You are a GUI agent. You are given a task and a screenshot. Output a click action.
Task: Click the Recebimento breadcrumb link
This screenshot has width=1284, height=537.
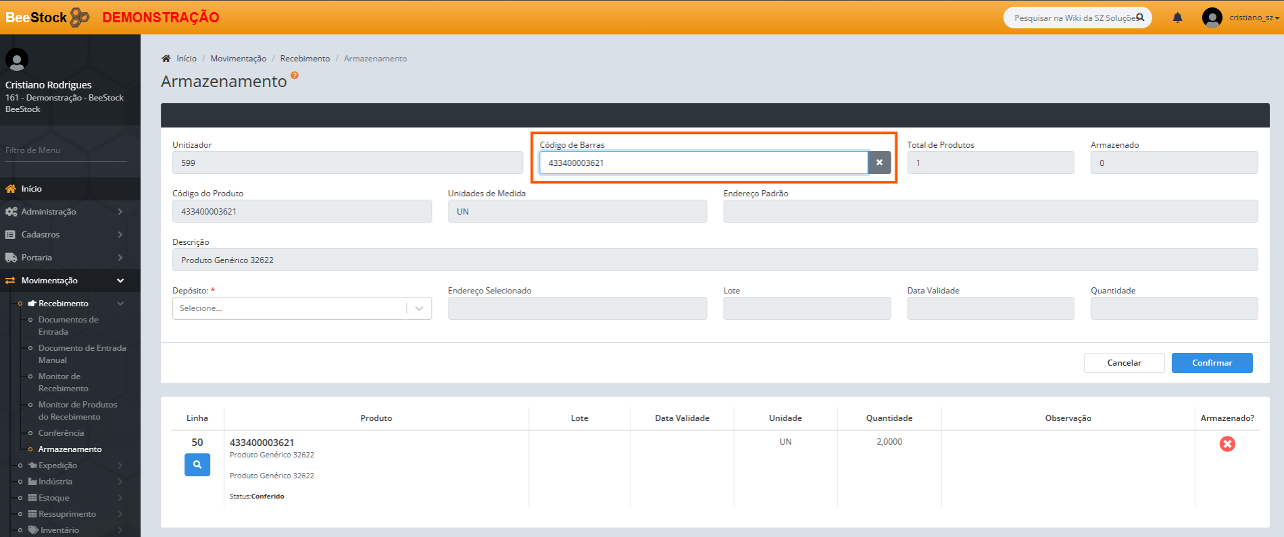click(305, 59)
